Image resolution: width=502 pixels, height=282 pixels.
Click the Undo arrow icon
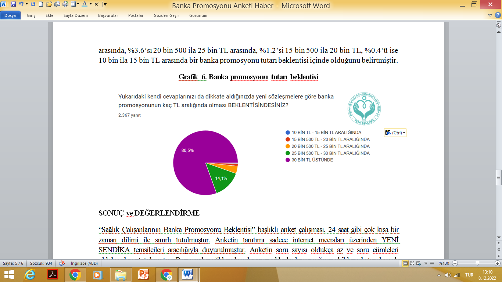click(x=21, y=4)
